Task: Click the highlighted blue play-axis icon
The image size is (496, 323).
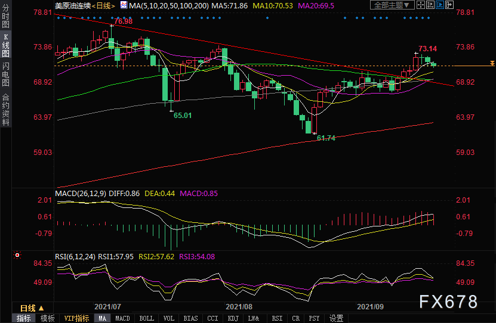Action: (440, 5)
